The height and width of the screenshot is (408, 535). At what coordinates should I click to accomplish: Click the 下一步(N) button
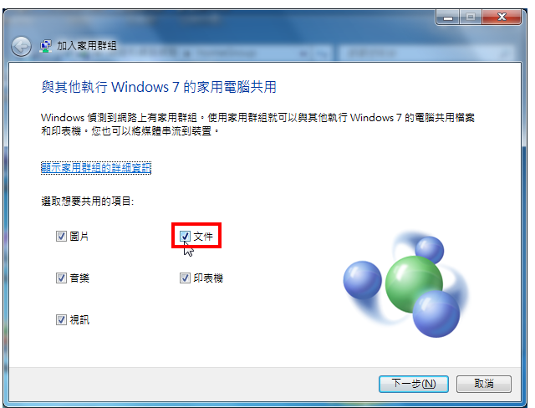[414, 384]
